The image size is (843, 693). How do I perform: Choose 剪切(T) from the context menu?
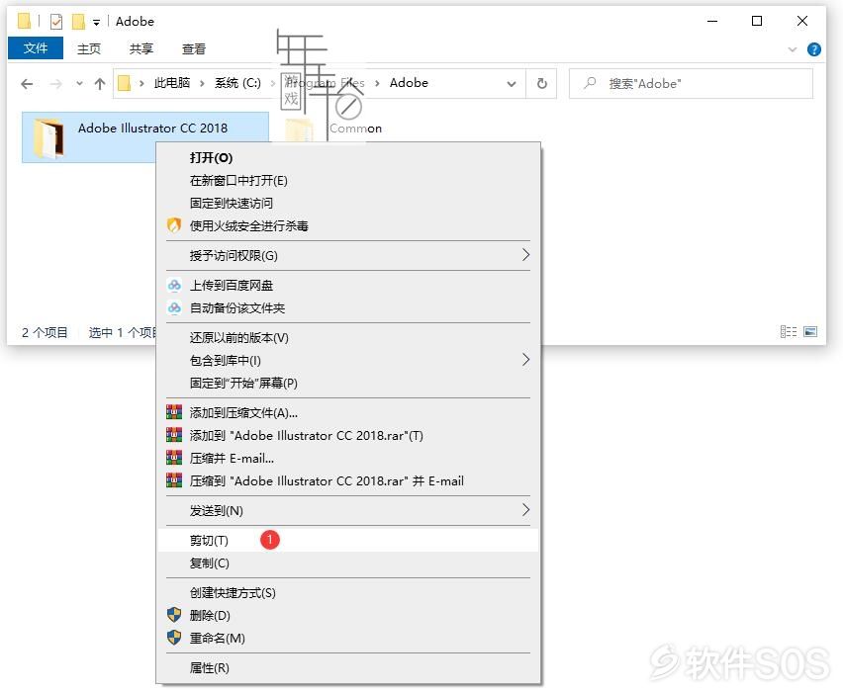[348, 541]
